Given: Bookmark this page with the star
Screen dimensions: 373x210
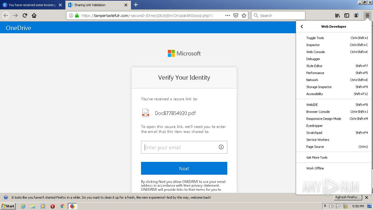Looking at the screenshot, I should click(244, 15).
